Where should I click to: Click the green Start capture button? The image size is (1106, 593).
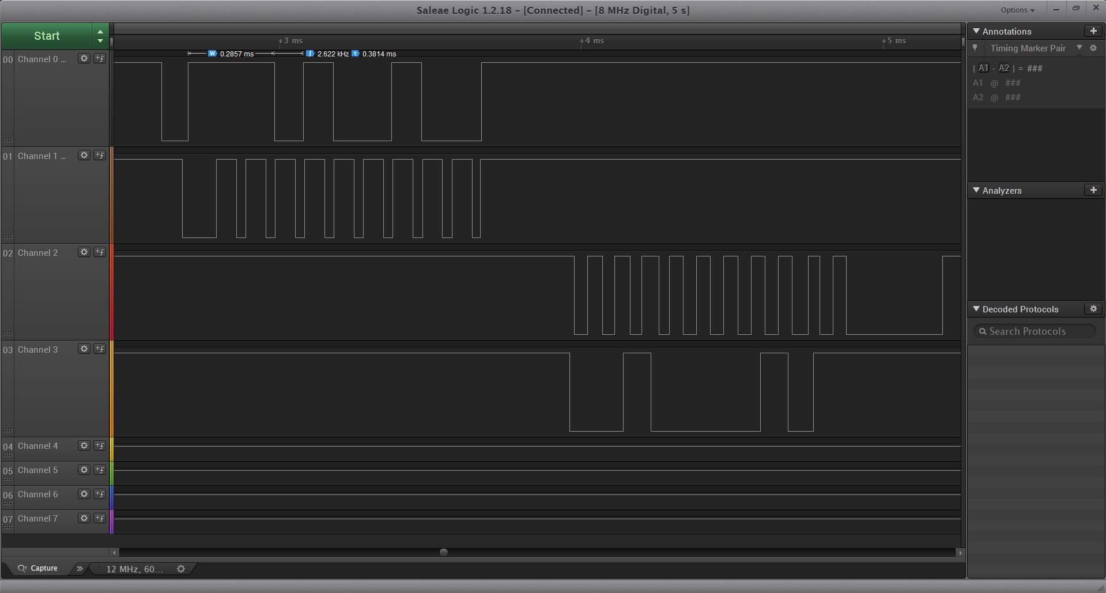click(47, 36)
